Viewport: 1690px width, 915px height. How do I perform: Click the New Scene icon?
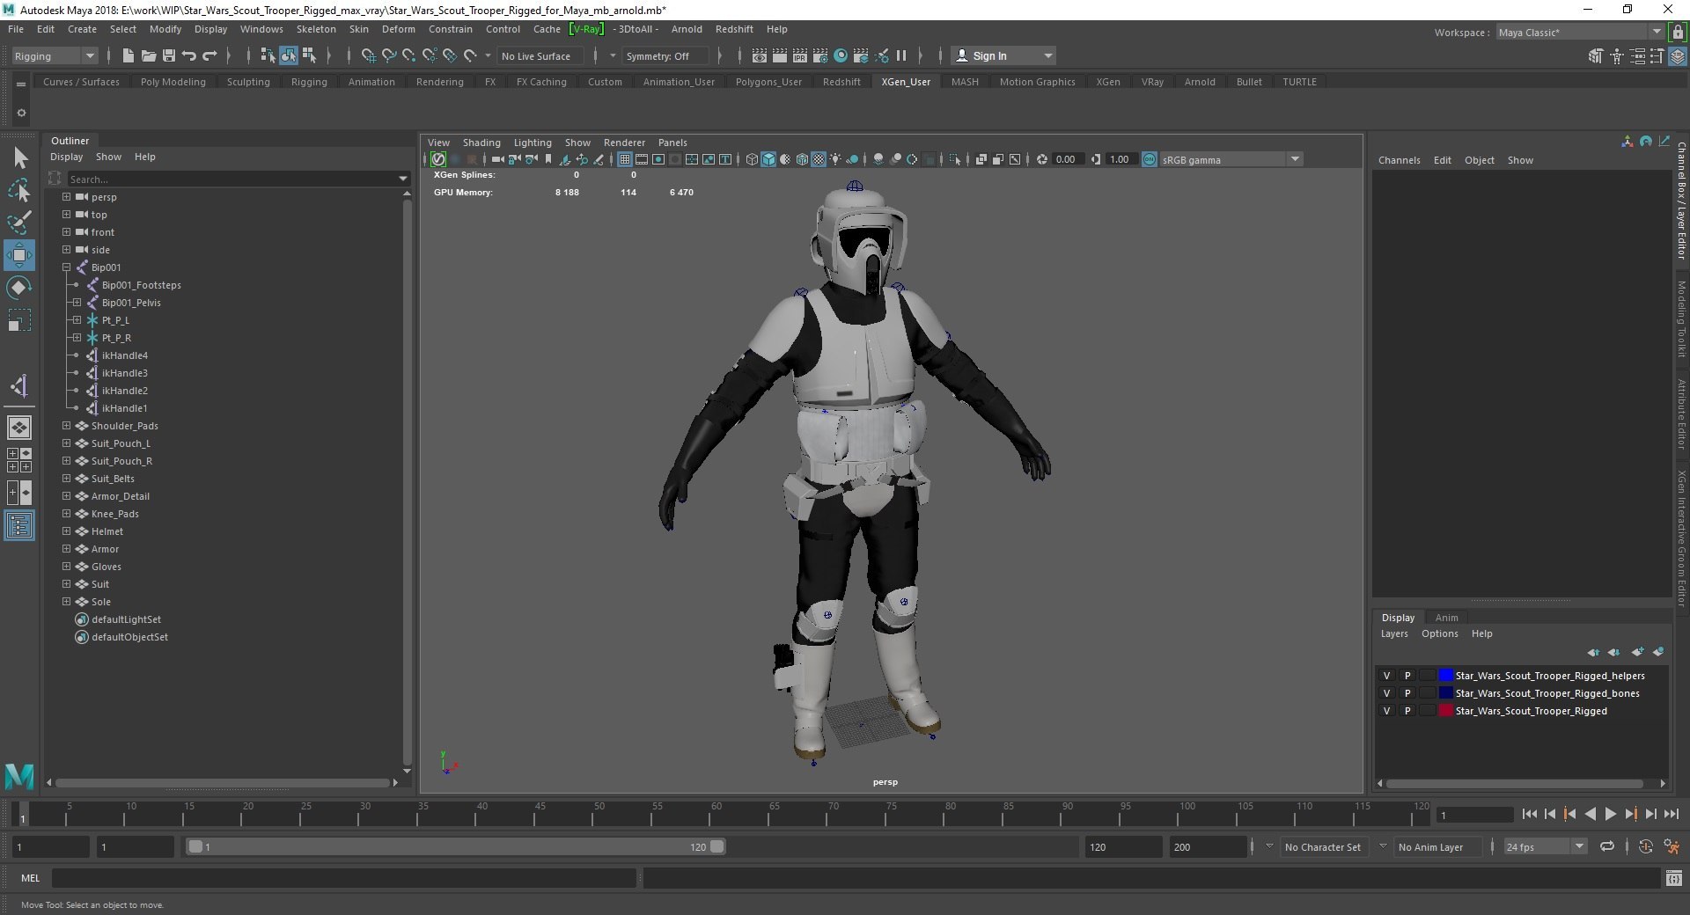click(x=128, y=55)
